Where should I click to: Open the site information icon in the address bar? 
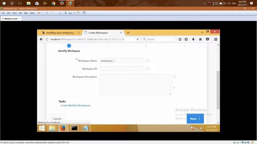pos(47,39)
